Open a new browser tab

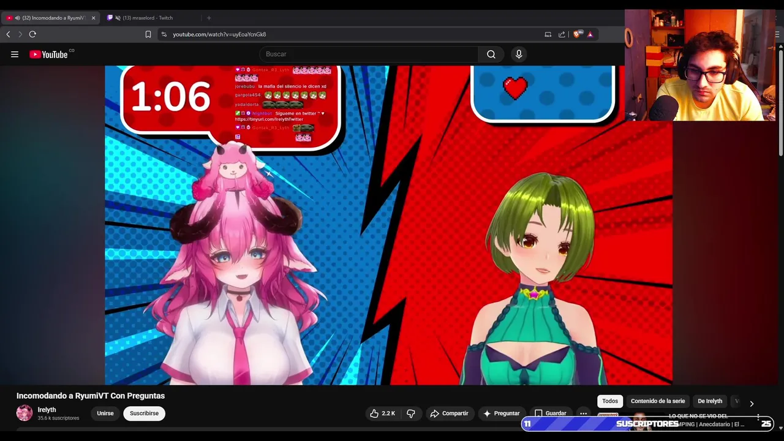pos(209,18)
